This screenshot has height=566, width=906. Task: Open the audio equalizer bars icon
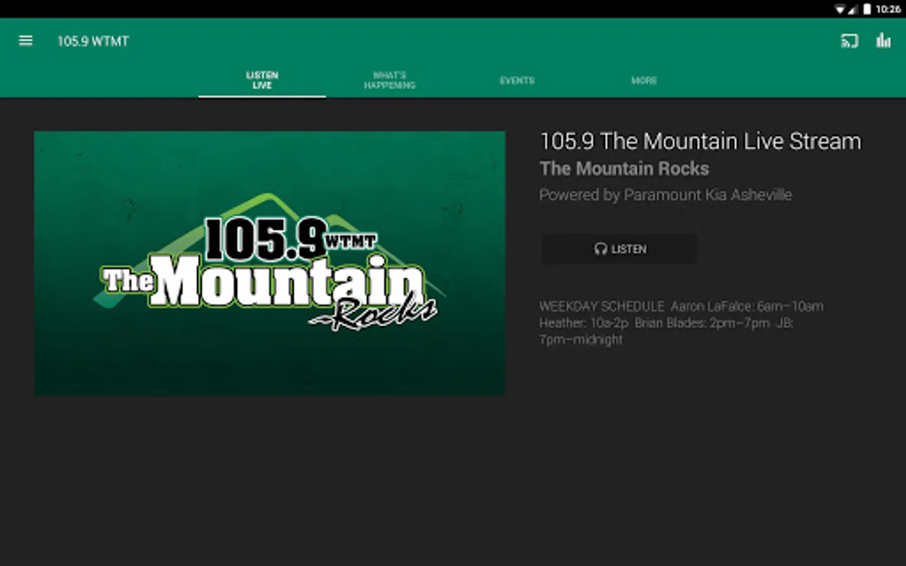883,41
